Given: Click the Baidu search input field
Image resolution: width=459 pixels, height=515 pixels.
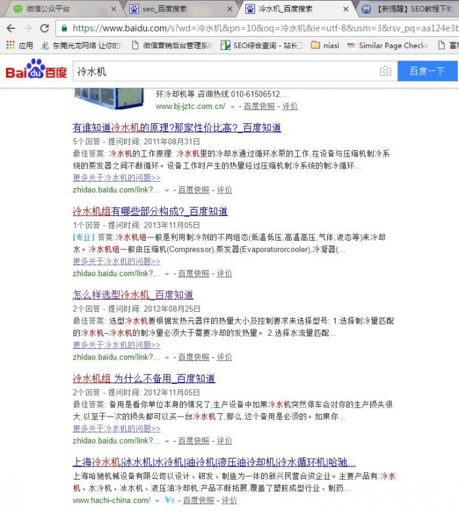Looking at the screenshot, I should click(x=223, y=71).
